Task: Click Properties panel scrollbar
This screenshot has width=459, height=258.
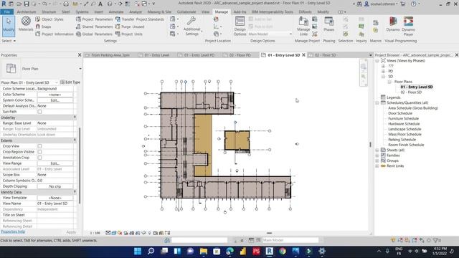Action: [80, 166]
